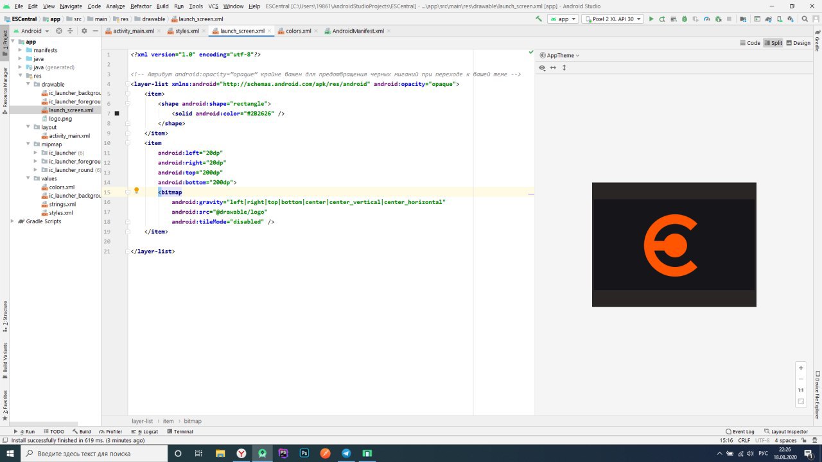Close the styles.xml editor tab
The height and width of the screenshot is (462, 822).
point(204,31)
